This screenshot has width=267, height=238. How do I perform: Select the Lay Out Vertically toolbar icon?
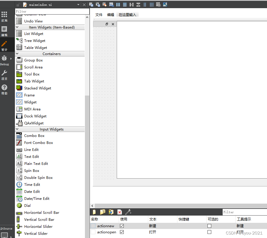point(125,5)
